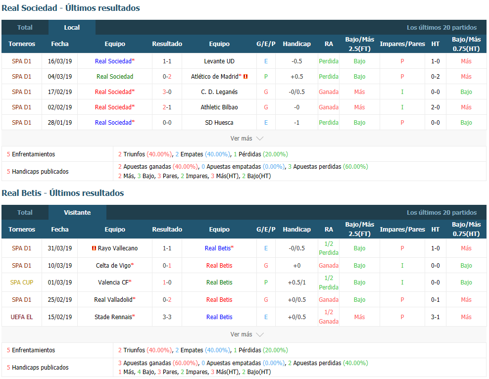The height and width of the screenshot is (379, 489).
Task: Click the handicap value -0/0.5 in Leganés row
Action: [296, 92]
